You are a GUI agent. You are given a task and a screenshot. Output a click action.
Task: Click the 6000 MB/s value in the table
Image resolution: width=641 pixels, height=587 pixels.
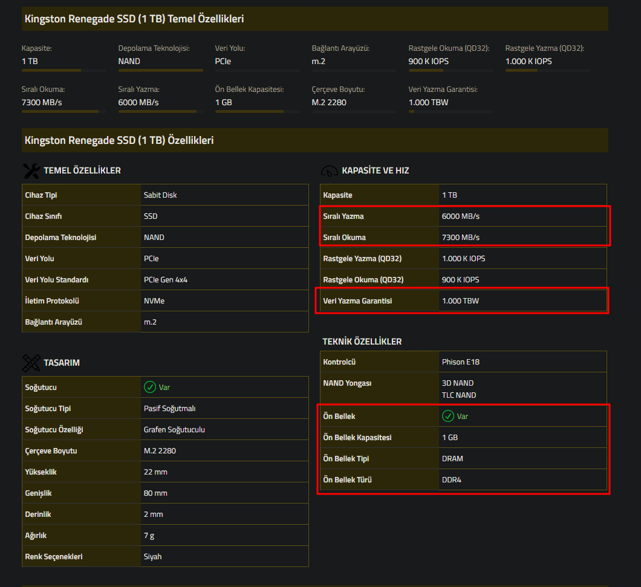pyautogui.click(x=461, y=216)
